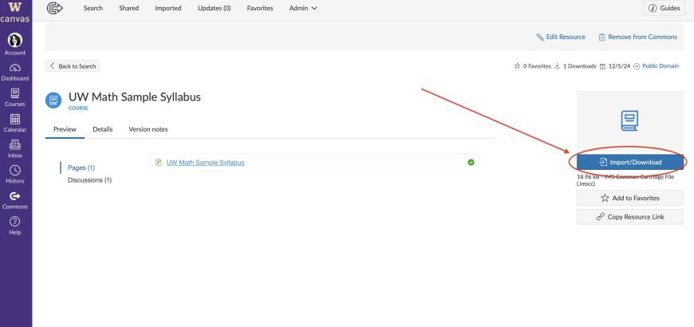Click the green checkmark status icon
The height and width of the screenshot is (327, 694).
[471, 163]
